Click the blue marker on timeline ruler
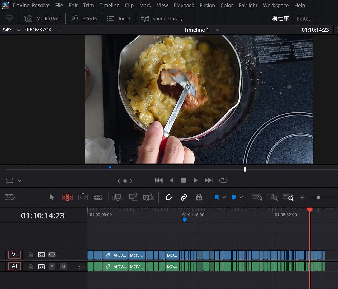338x289 pixels. click(185, 219)
